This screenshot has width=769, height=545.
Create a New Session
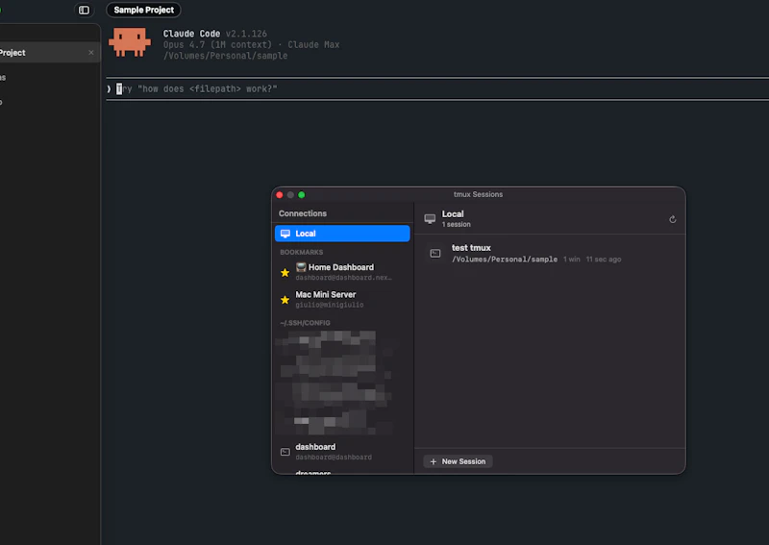click(458, 461)
